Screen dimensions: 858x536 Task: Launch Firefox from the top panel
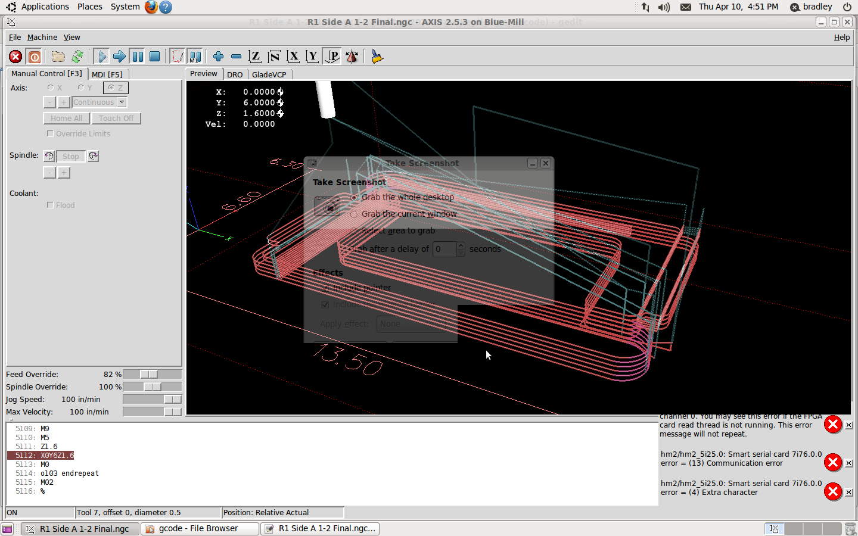[x=151, y=7]
